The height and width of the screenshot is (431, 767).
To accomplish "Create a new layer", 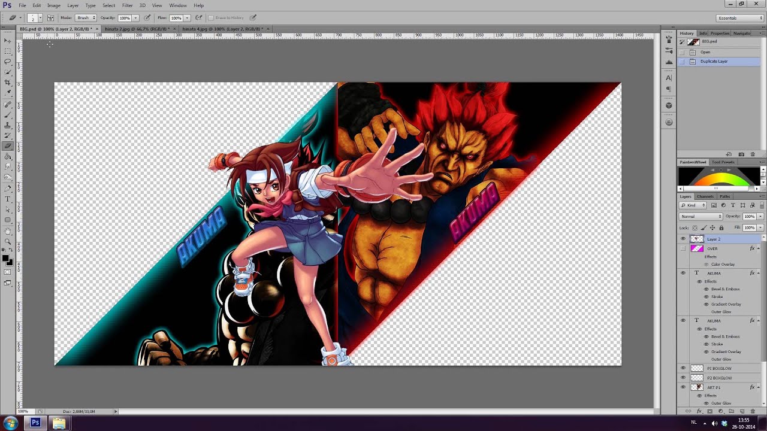I will click(x=742, y=411).
